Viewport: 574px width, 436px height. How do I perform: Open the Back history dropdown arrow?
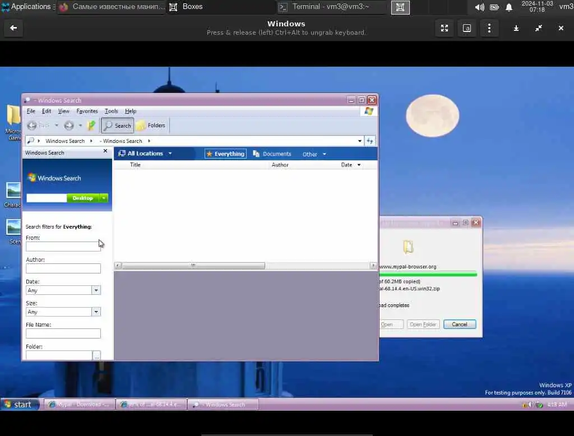click(57, 126)
